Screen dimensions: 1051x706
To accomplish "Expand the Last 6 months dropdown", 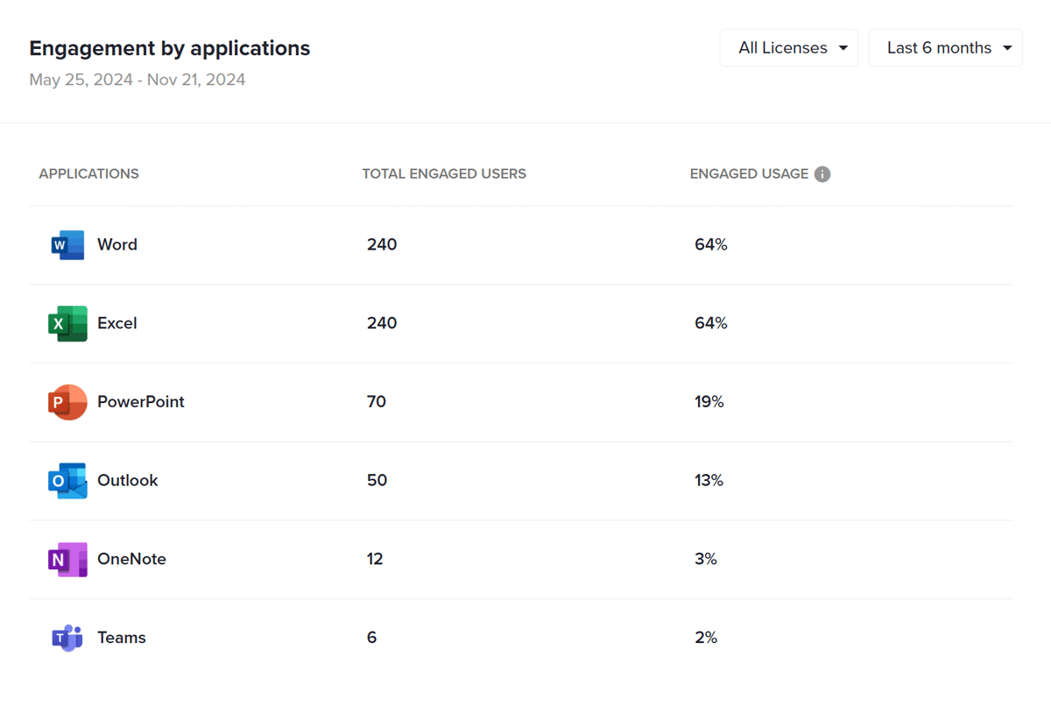I will click(x=945, y=47).
